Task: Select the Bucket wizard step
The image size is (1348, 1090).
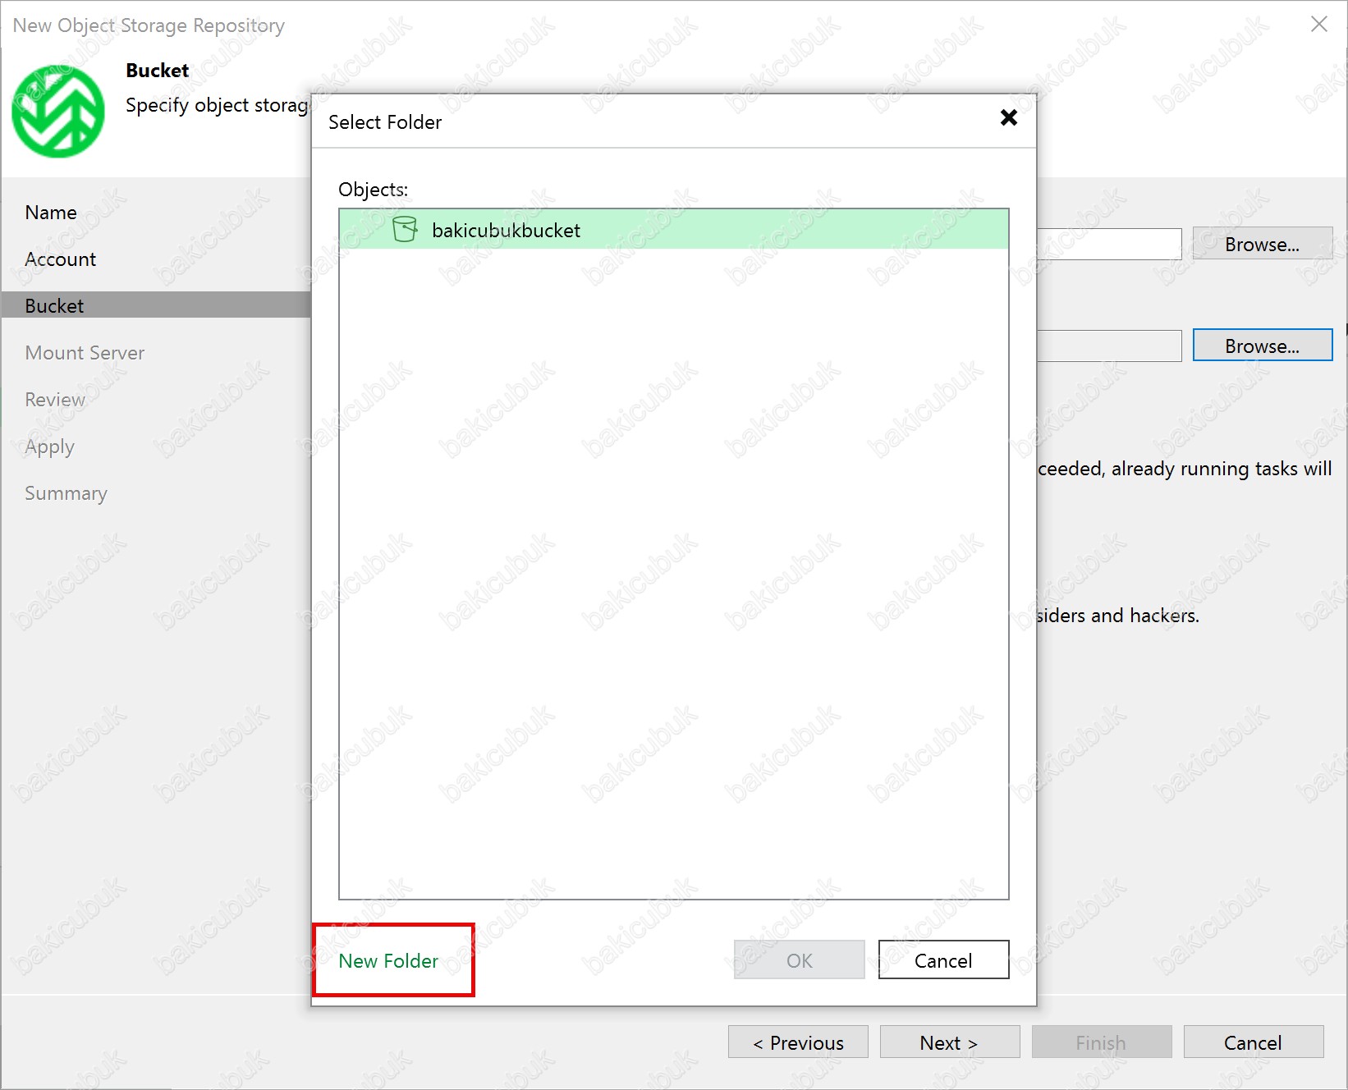Action: point(54,306)
